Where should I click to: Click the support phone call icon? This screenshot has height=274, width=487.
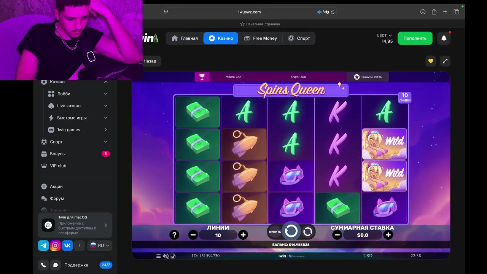(x=43, y=265)
